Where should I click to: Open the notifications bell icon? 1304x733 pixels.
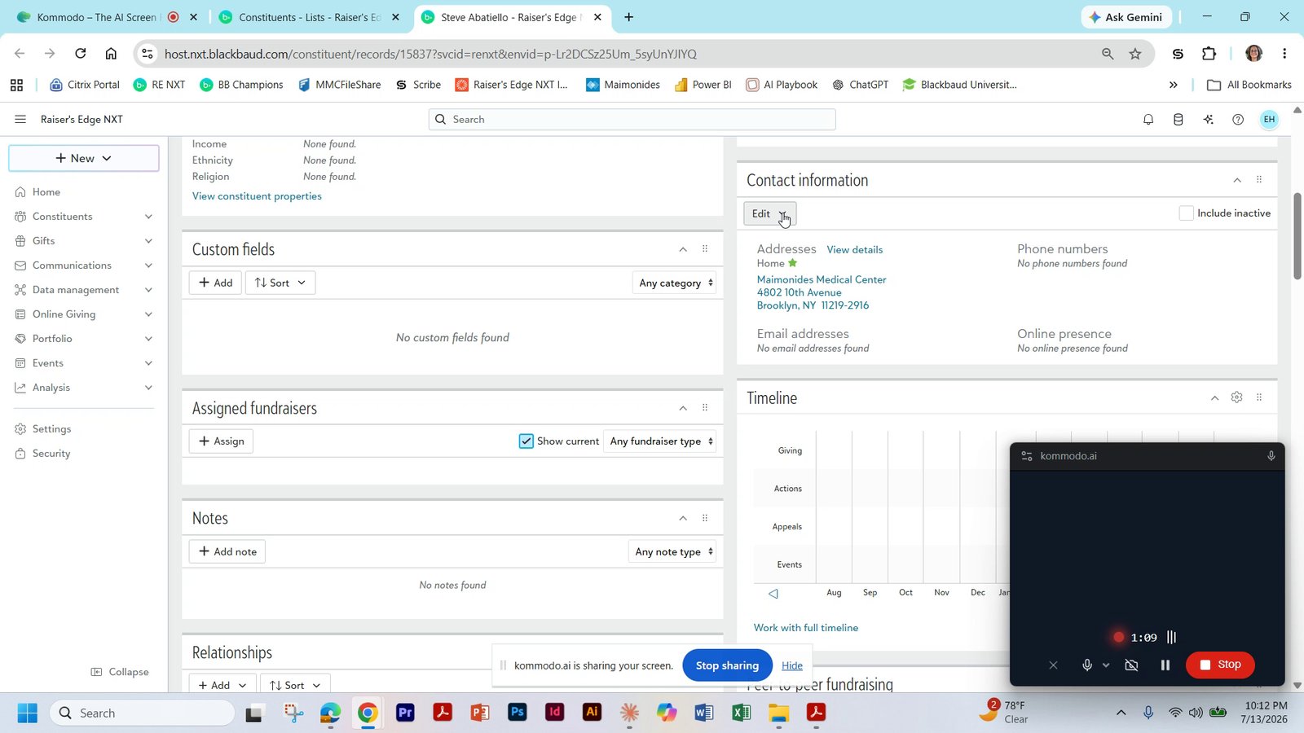click(x=1148, y=120)
